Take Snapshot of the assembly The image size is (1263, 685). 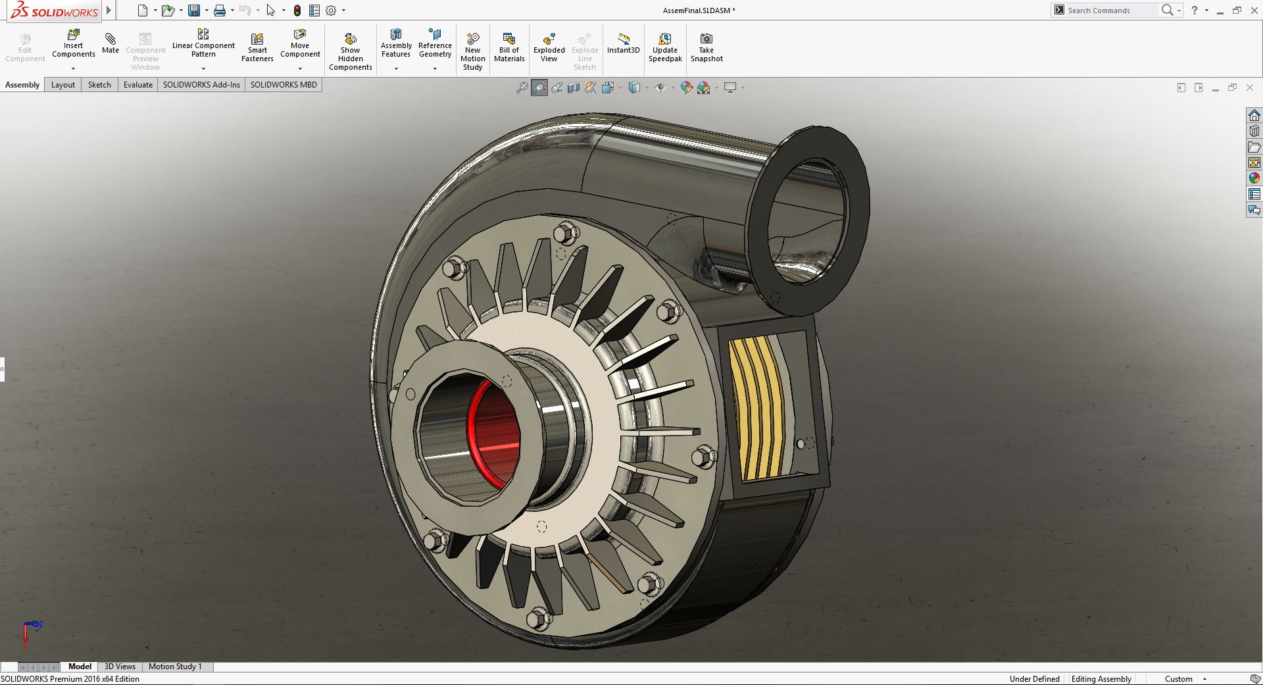coord(706,47)
